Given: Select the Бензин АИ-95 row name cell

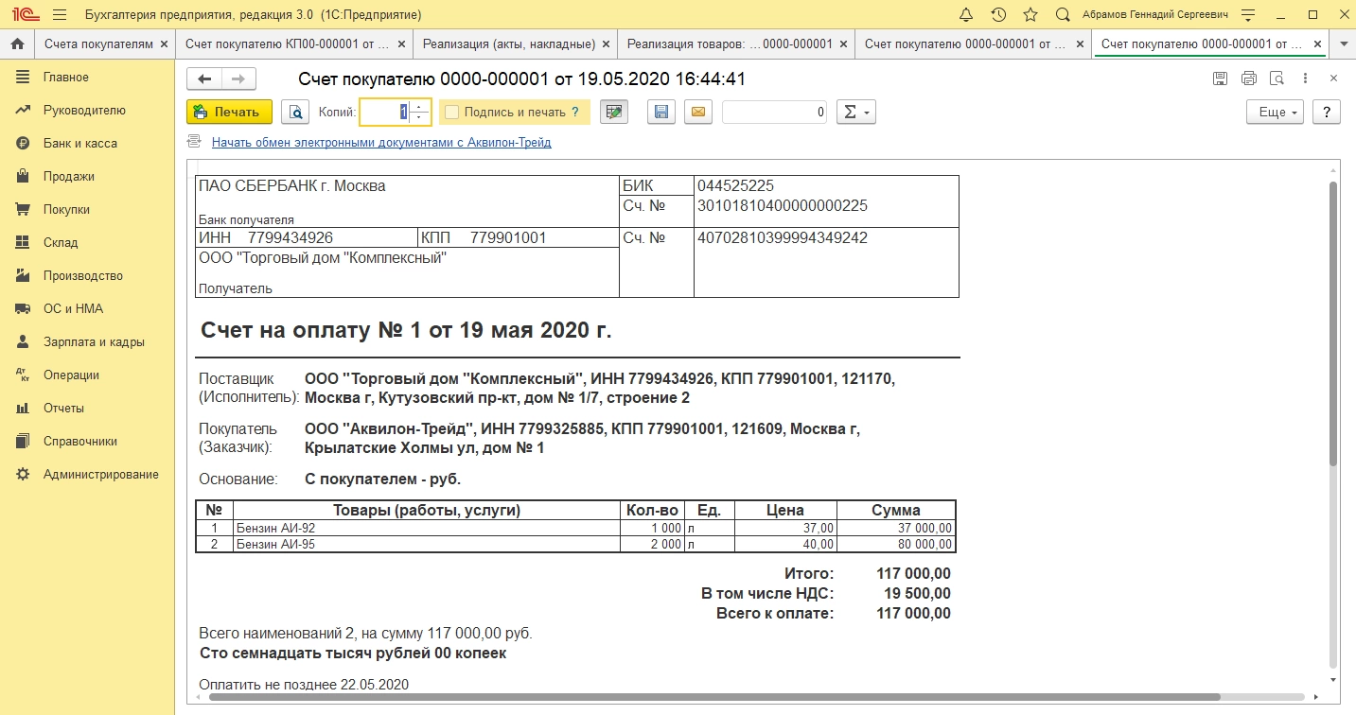Looking at the screenshot, I should tap(426, 545).
